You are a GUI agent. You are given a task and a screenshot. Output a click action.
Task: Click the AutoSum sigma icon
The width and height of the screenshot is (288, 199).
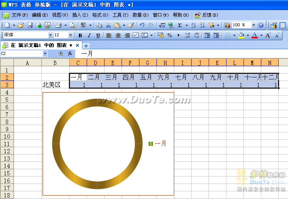pos(180,25)
